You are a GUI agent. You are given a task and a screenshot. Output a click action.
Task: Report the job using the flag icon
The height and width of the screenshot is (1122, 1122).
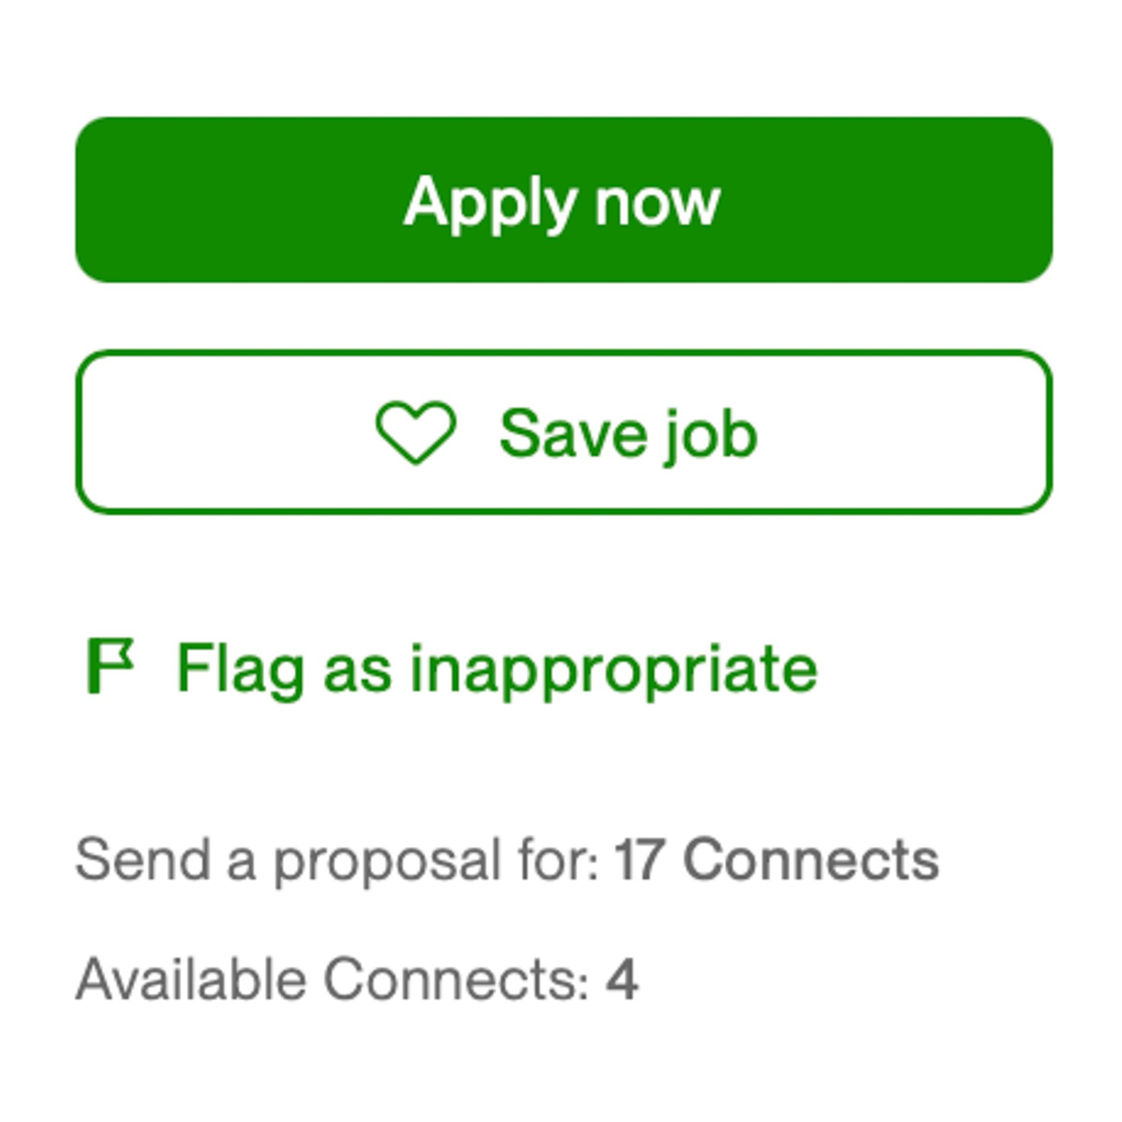[110, 665]
